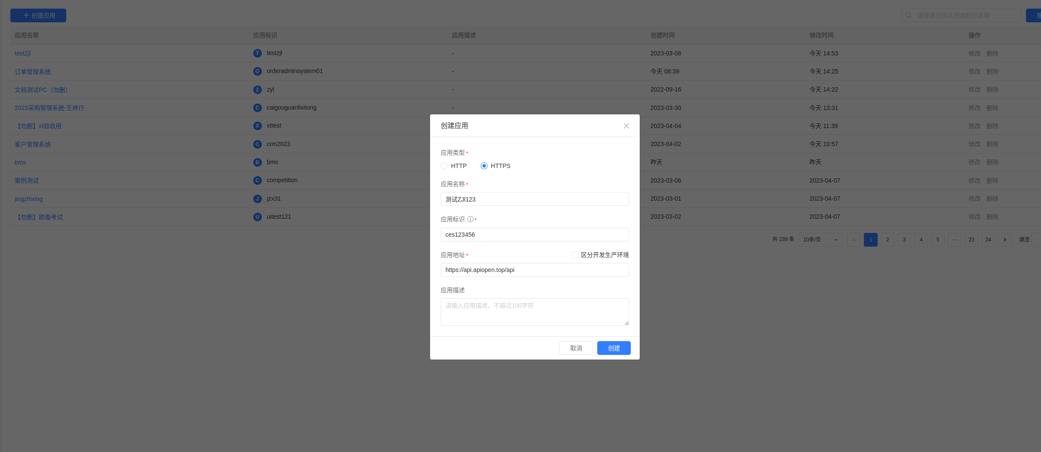Image resolution: width=1041 pixels, height=452 pixels.
Task: Go to page 4
Action: tap(921, 240)
